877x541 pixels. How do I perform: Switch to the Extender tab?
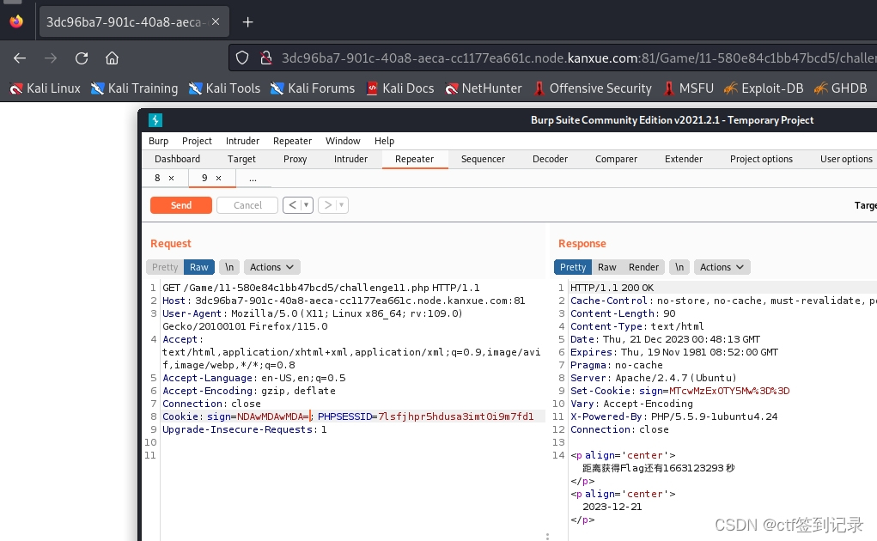click(x=684, y=159)
